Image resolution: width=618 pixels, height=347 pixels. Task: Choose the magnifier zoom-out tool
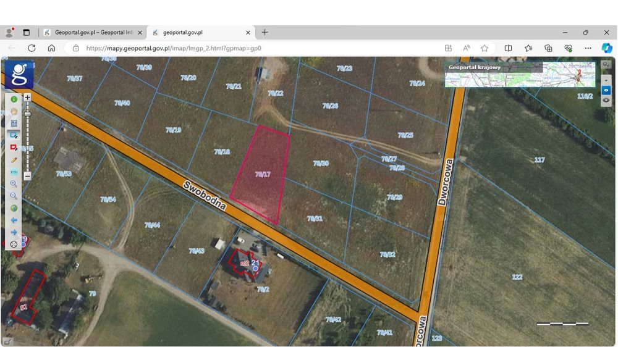pyautogui.click(x=14, y=196)
